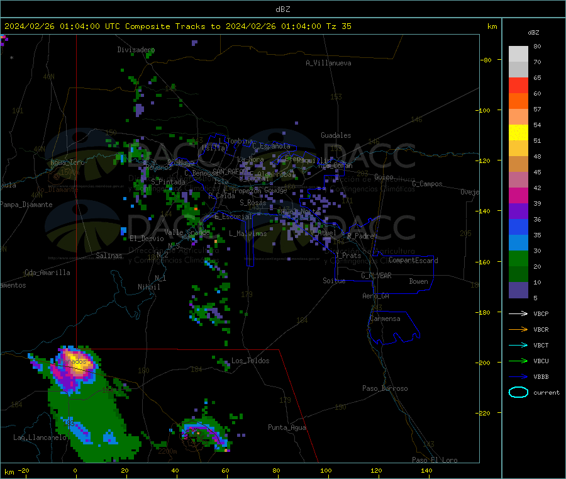Image resolution: width=566 pixels, height=479 pixels.
Task: Select the orange swatch between 60 and 57
Action: click(518, 101)
